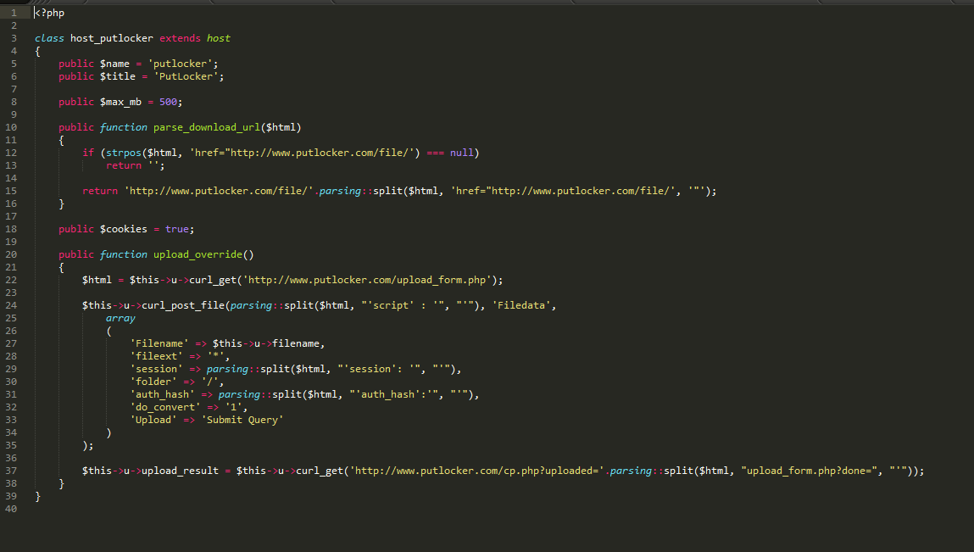Click the cp.php?uploaded= URL string on line 37
Viewport: 974px width, 552px height.
coord(476,471)
